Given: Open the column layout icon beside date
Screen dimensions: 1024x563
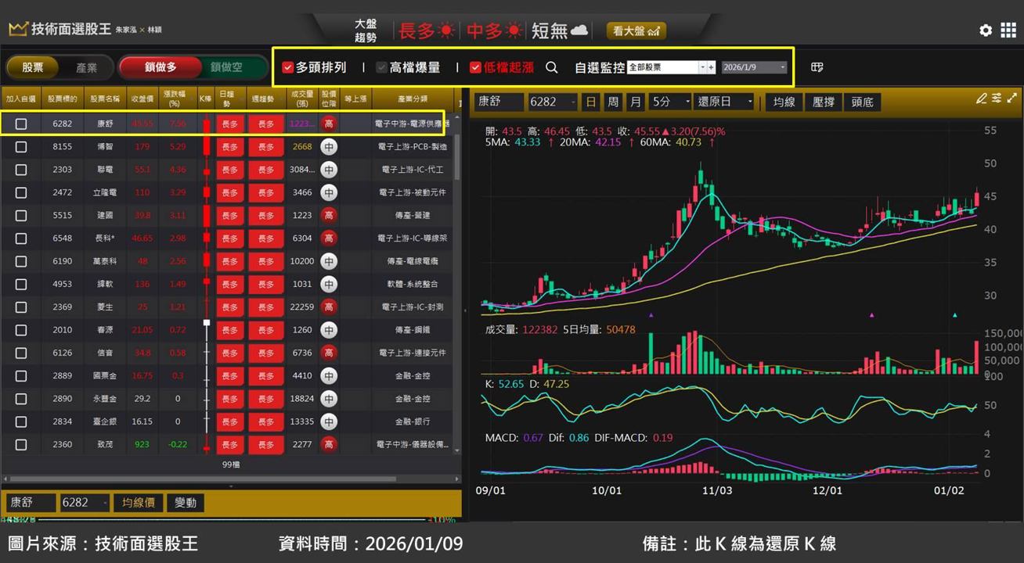Looking at the screenshot, I should 817,67.
